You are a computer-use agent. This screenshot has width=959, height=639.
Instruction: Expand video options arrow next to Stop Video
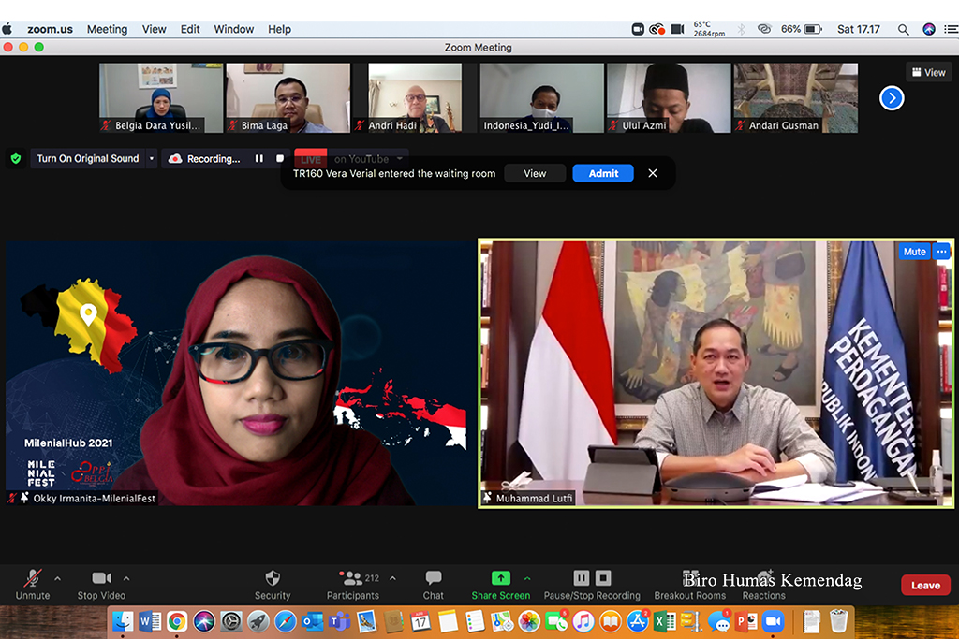126,578
